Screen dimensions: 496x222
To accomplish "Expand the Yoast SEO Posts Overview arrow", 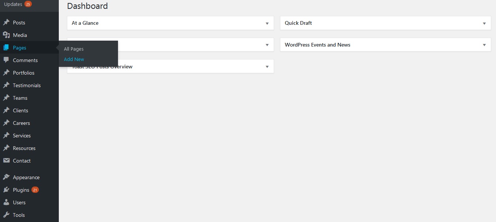I will coord(267,67).
